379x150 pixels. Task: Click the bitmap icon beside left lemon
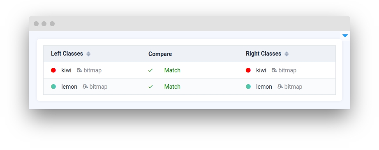point(86,87)
